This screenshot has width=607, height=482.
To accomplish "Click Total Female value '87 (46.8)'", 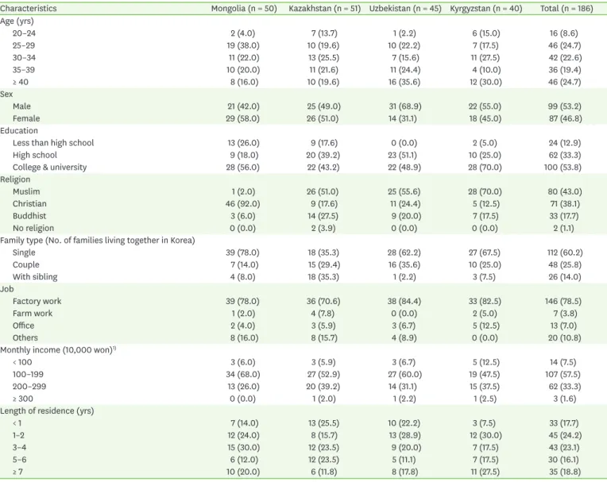I will point(565,118).
